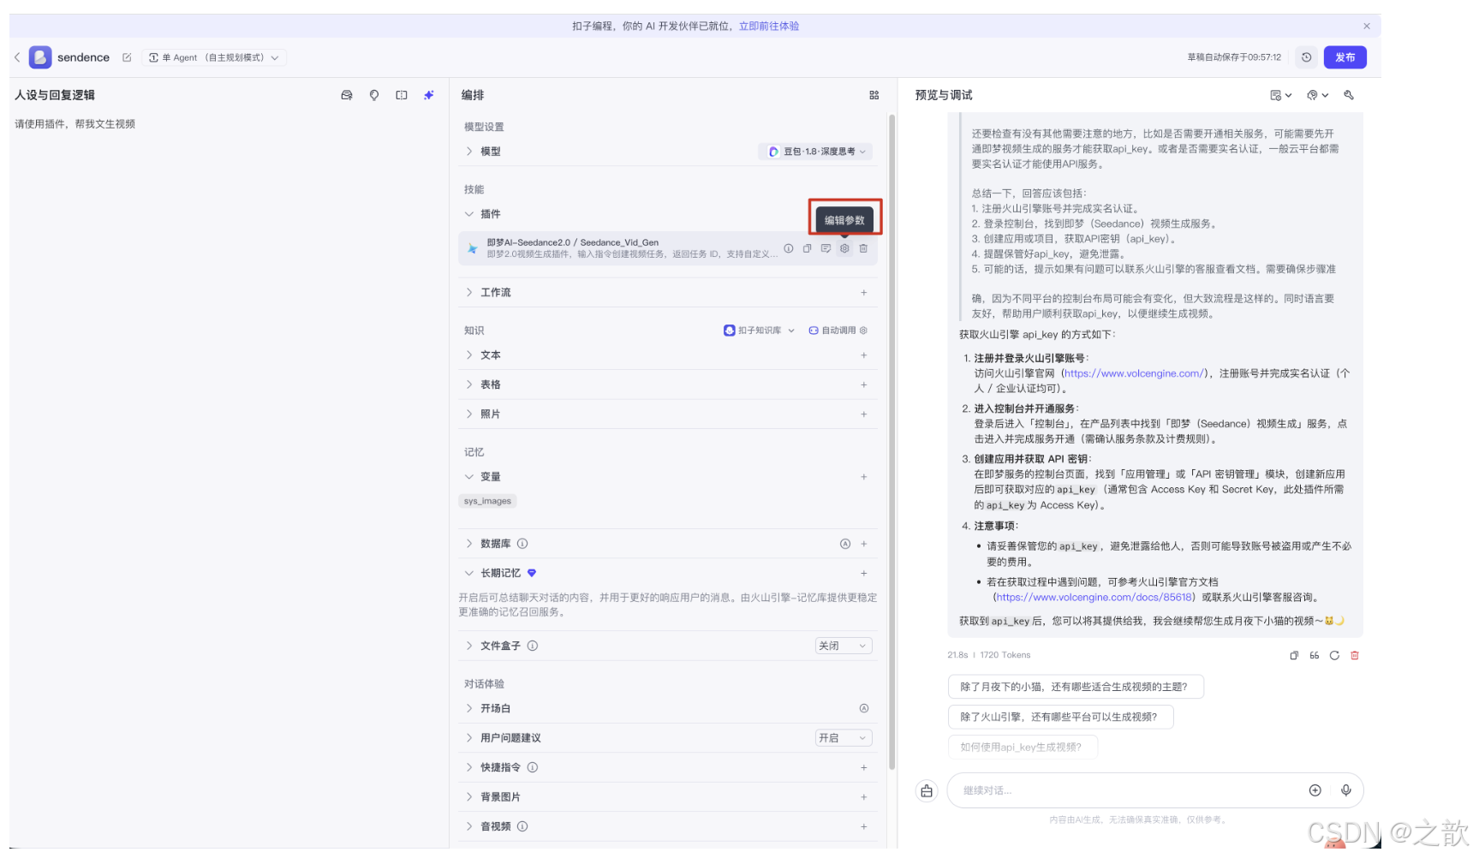Dismiss the top banner with X
The width and height of the screenshot is (1473, 858).
[x=1367, y=26]
